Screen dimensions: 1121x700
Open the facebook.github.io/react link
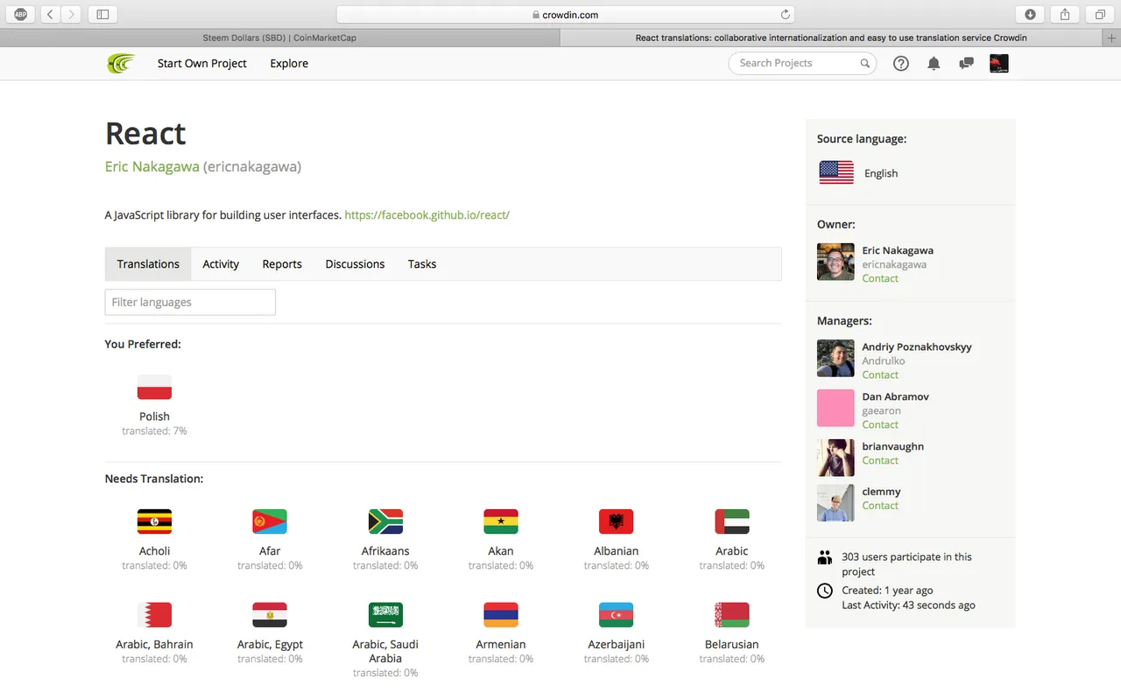[427, 214]
